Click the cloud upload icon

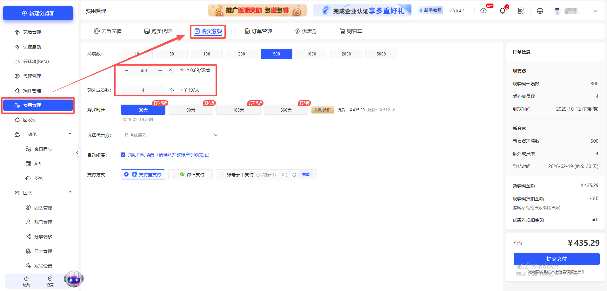pos(484,10)
